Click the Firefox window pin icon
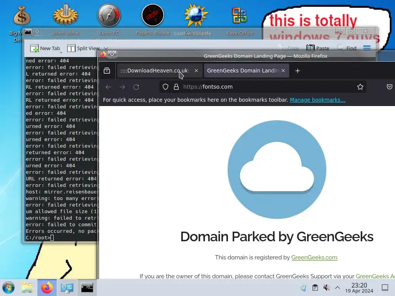Screen dimensions: 395x296 click(112, 54)
